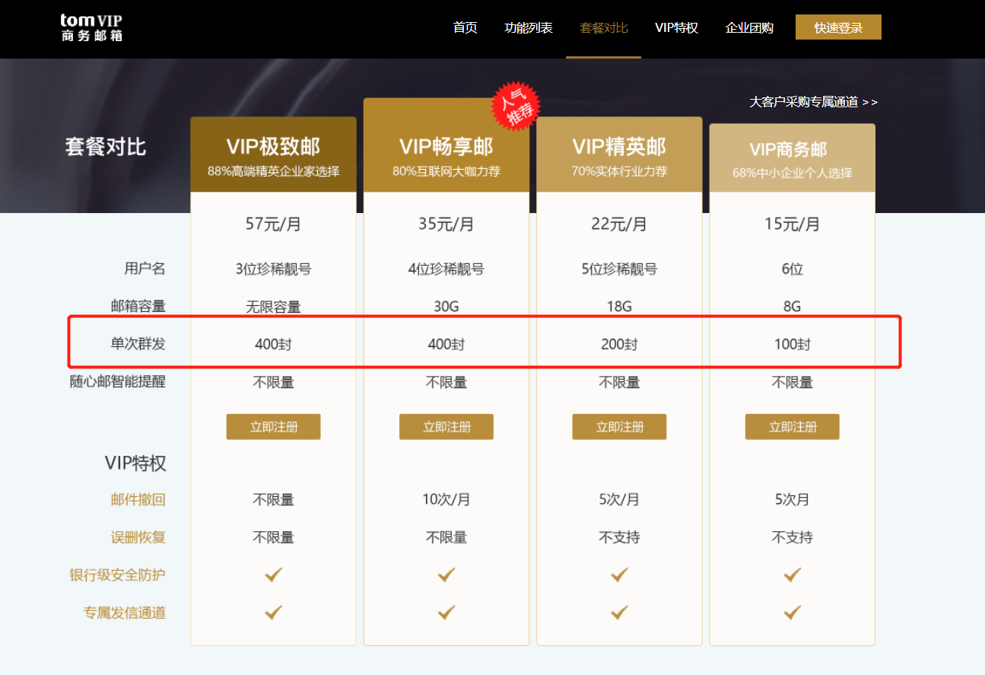Click VIP畅享邮 checkmark in 专属发信通道 row
Image resolution: width=985 pixels, height=675 pixels.
tap(446, 612)
